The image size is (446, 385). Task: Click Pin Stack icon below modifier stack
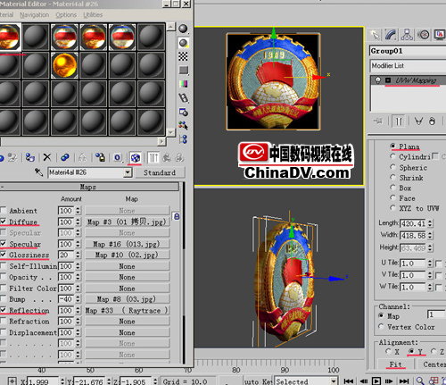pos(378,121)
